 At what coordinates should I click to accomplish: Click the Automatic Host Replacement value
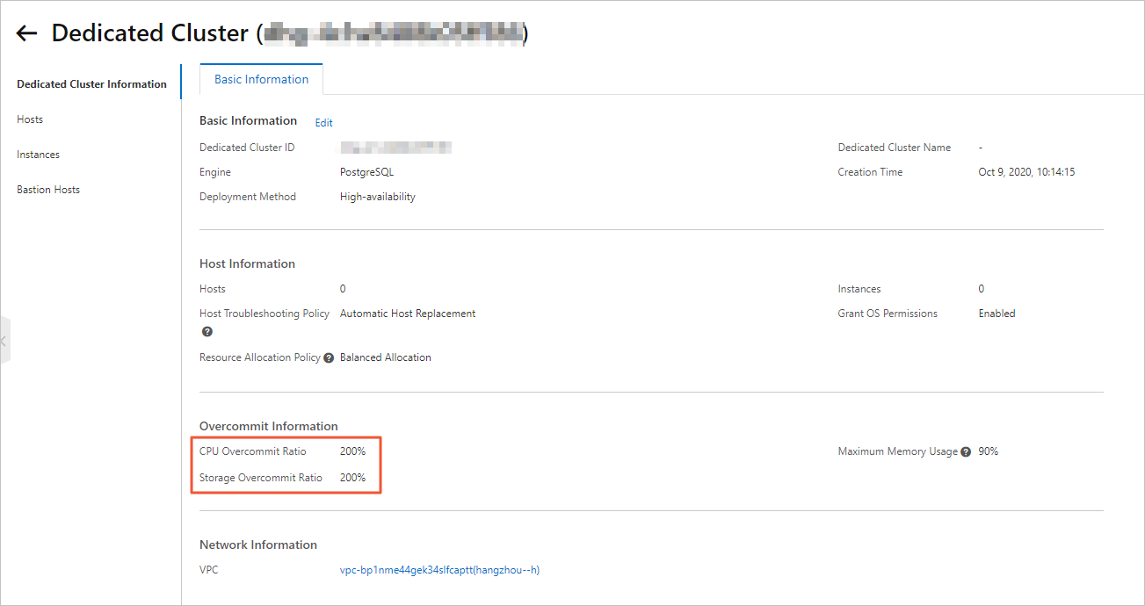[x=408, y=314]
